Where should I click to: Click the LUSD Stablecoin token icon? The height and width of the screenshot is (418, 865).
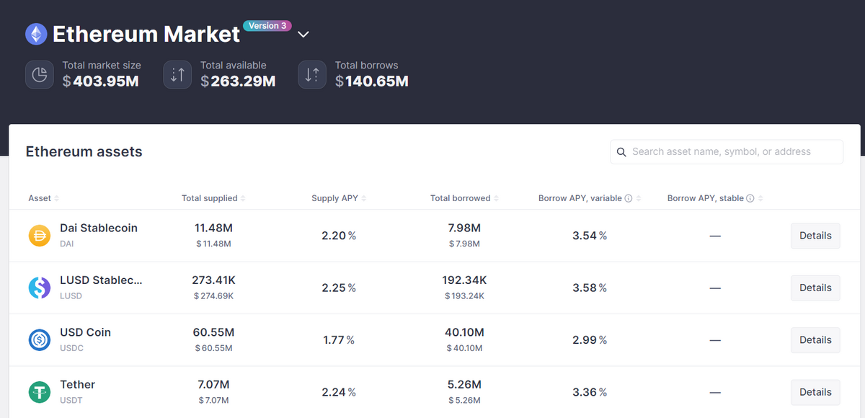(x=39, y=288)
